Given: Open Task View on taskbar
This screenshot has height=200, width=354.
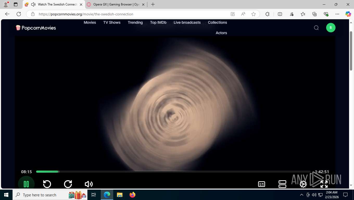Looking at the screenshot, I should click(x=94, y=195).
